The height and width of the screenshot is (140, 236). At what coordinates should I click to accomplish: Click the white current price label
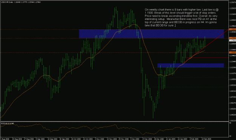pyautogui.click(x=232, y=40)
